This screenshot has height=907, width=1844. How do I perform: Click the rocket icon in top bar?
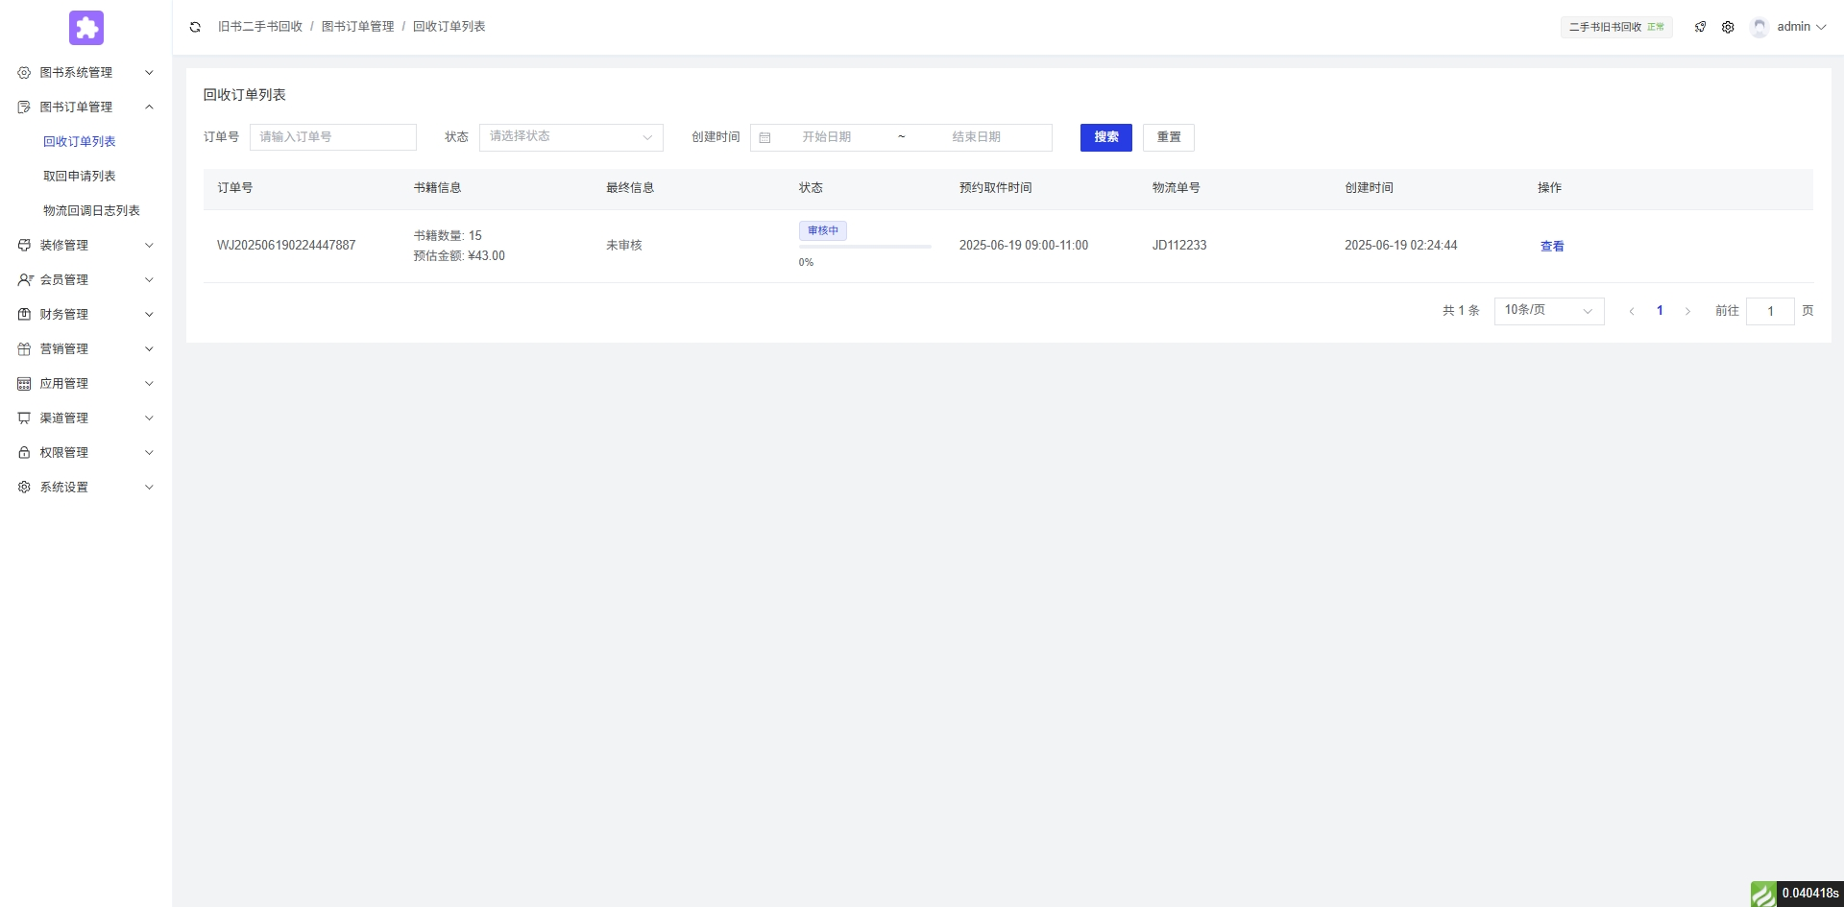click(x=1700, y=27)
